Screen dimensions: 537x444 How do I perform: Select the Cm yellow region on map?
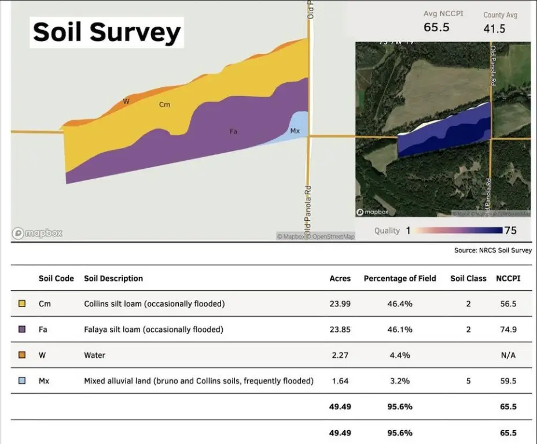click(x=164, y=104)
